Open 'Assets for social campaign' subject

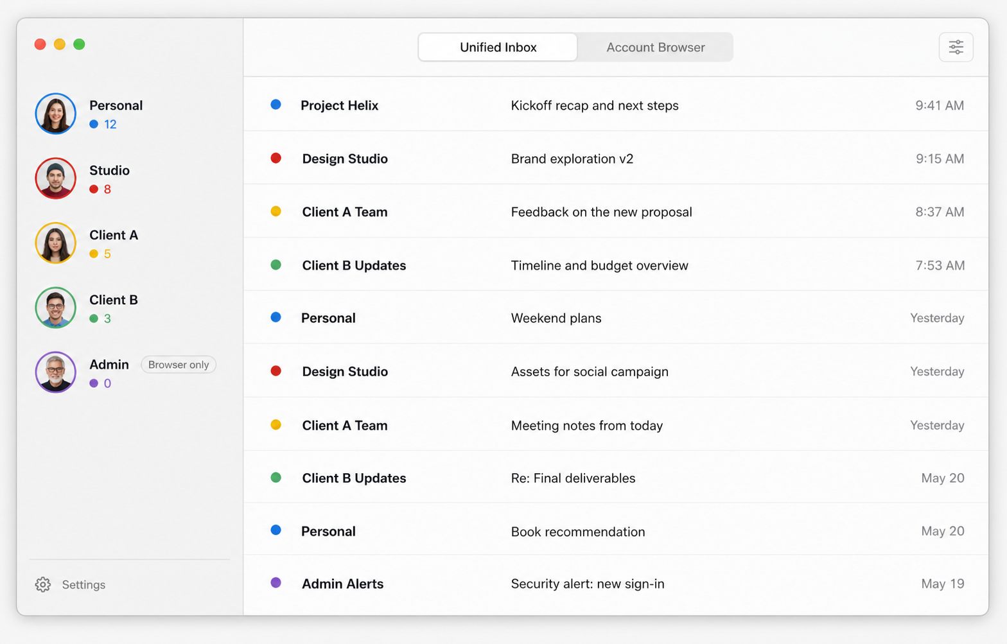590,371
